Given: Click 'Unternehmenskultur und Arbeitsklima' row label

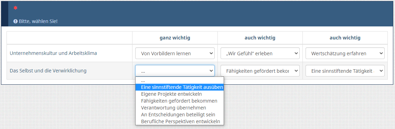Looking at the screenshot, I should click(x=53, y=53).
